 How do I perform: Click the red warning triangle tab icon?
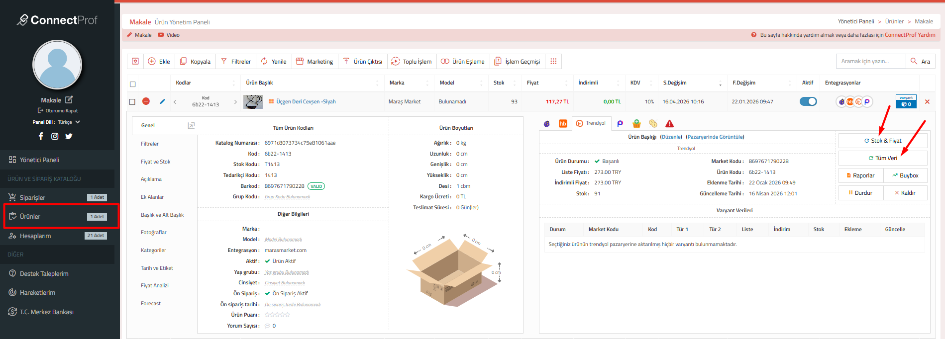pyautogui.click(x=669, y=124)
